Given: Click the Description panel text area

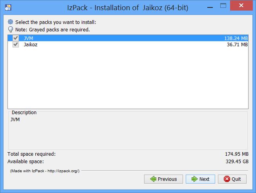Looking at the screenshot, I should pos(128,132).
